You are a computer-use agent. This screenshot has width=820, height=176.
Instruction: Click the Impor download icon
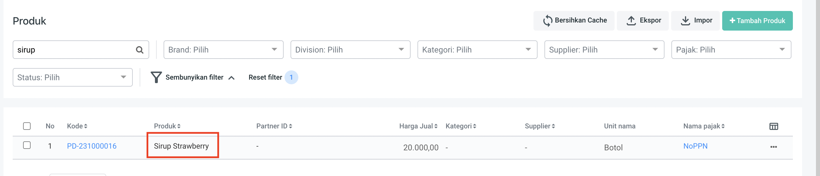tap(685, 21)
